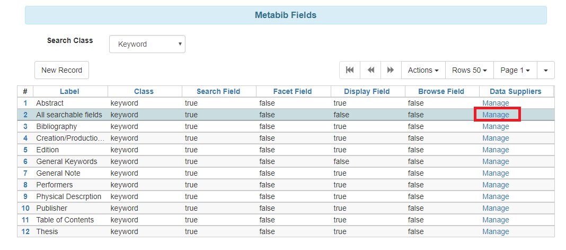Click the Facet Field column header
This screenshot has height=250, width=566.
(293, 91)
